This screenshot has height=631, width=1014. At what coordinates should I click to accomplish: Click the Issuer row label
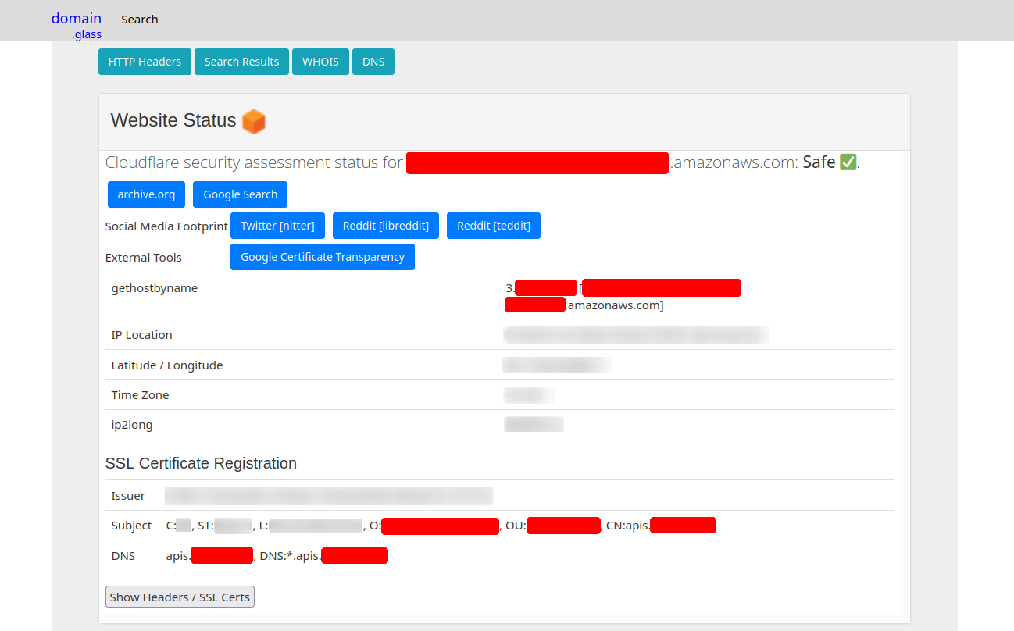[x=128, y=496]
